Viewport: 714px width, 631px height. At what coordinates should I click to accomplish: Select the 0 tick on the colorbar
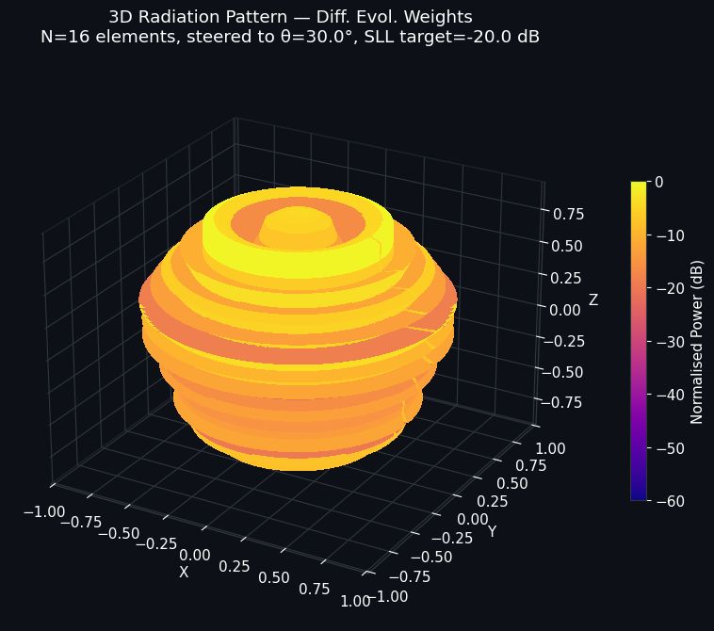coord(659,182)
